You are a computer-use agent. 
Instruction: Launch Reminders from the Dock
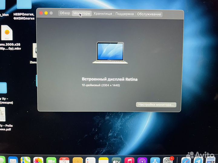(91, 160)
